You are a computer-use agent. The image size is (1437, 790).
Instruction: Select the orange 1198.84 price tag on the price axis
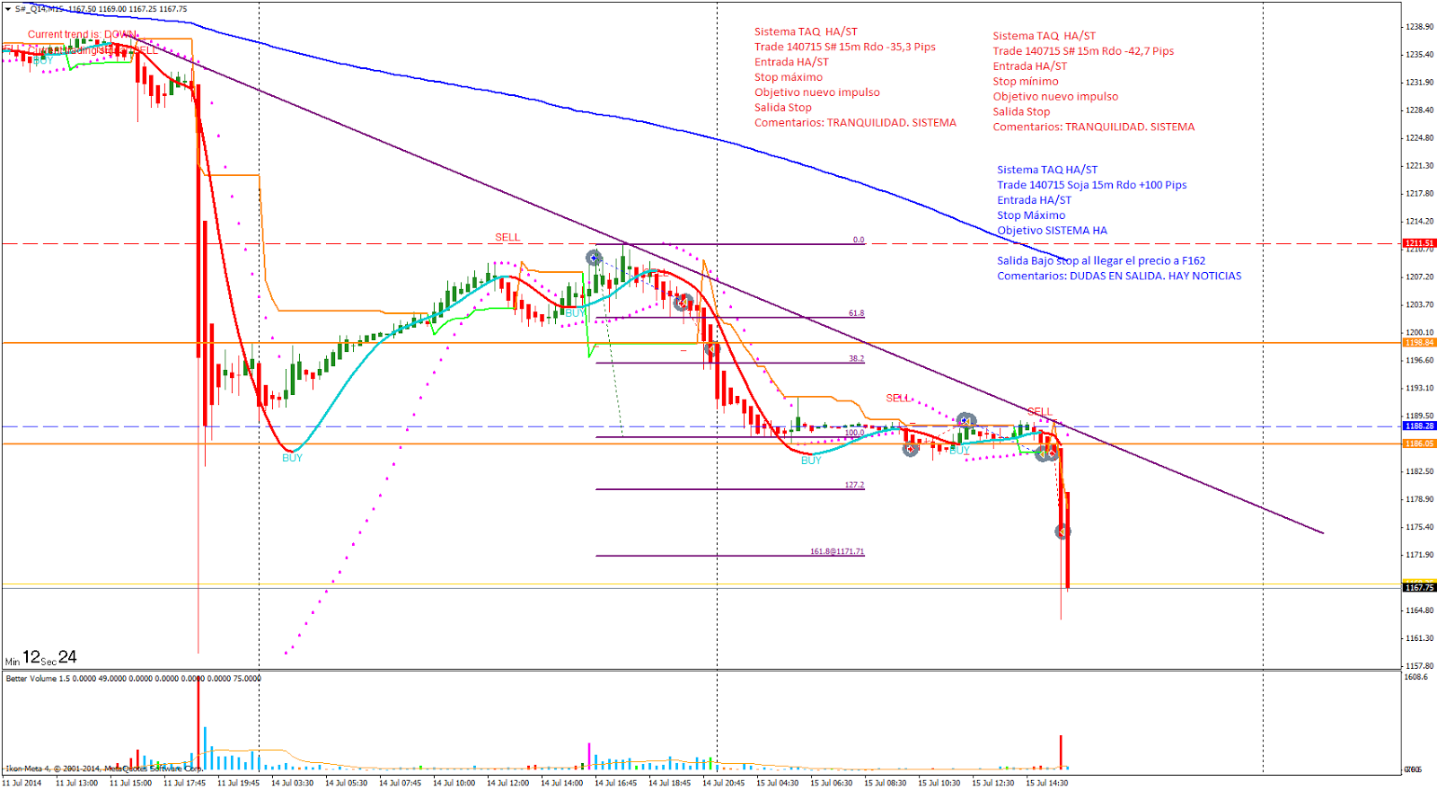pyautogui.click(x=1419, y=343)
